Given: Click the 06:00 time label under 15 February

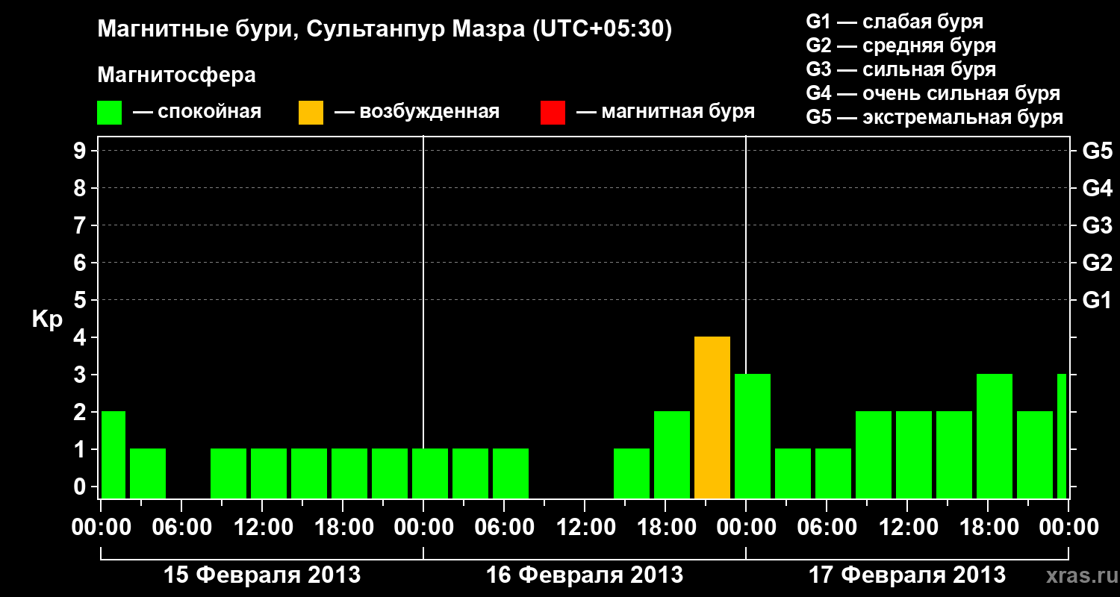Looking at the screenshot, I should click(181, 527).
